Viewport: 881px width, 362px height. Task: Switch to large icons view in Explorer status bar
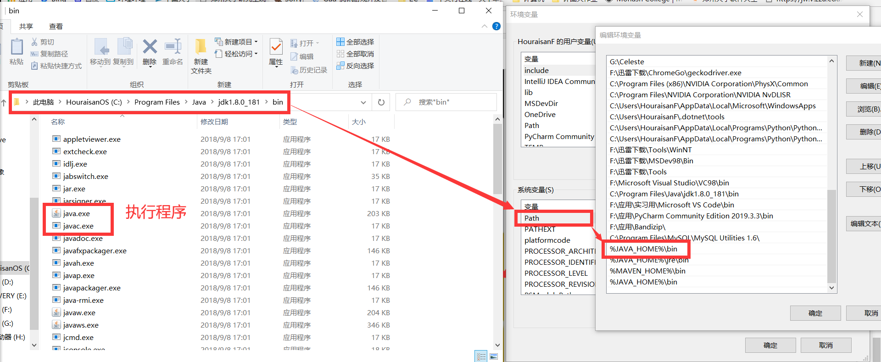(494, 356)
